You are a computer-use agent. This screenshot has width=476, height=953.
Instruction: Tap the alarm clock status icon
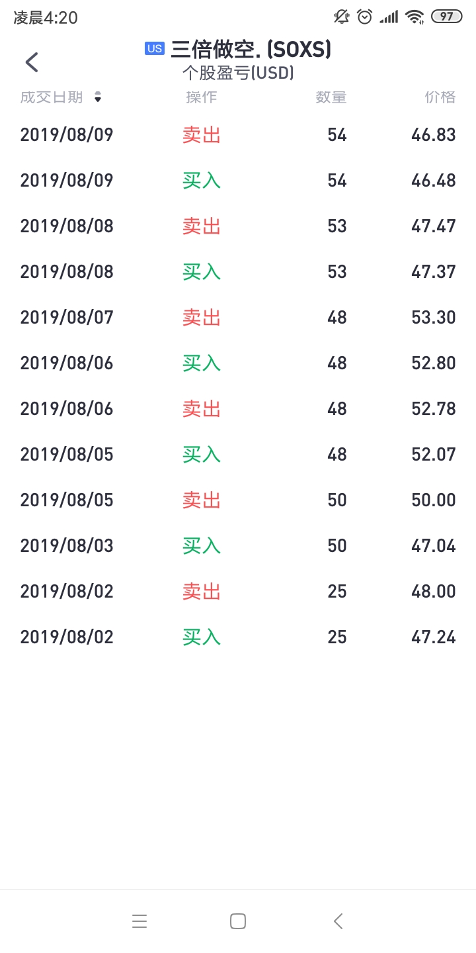click(x=365, y=17)
